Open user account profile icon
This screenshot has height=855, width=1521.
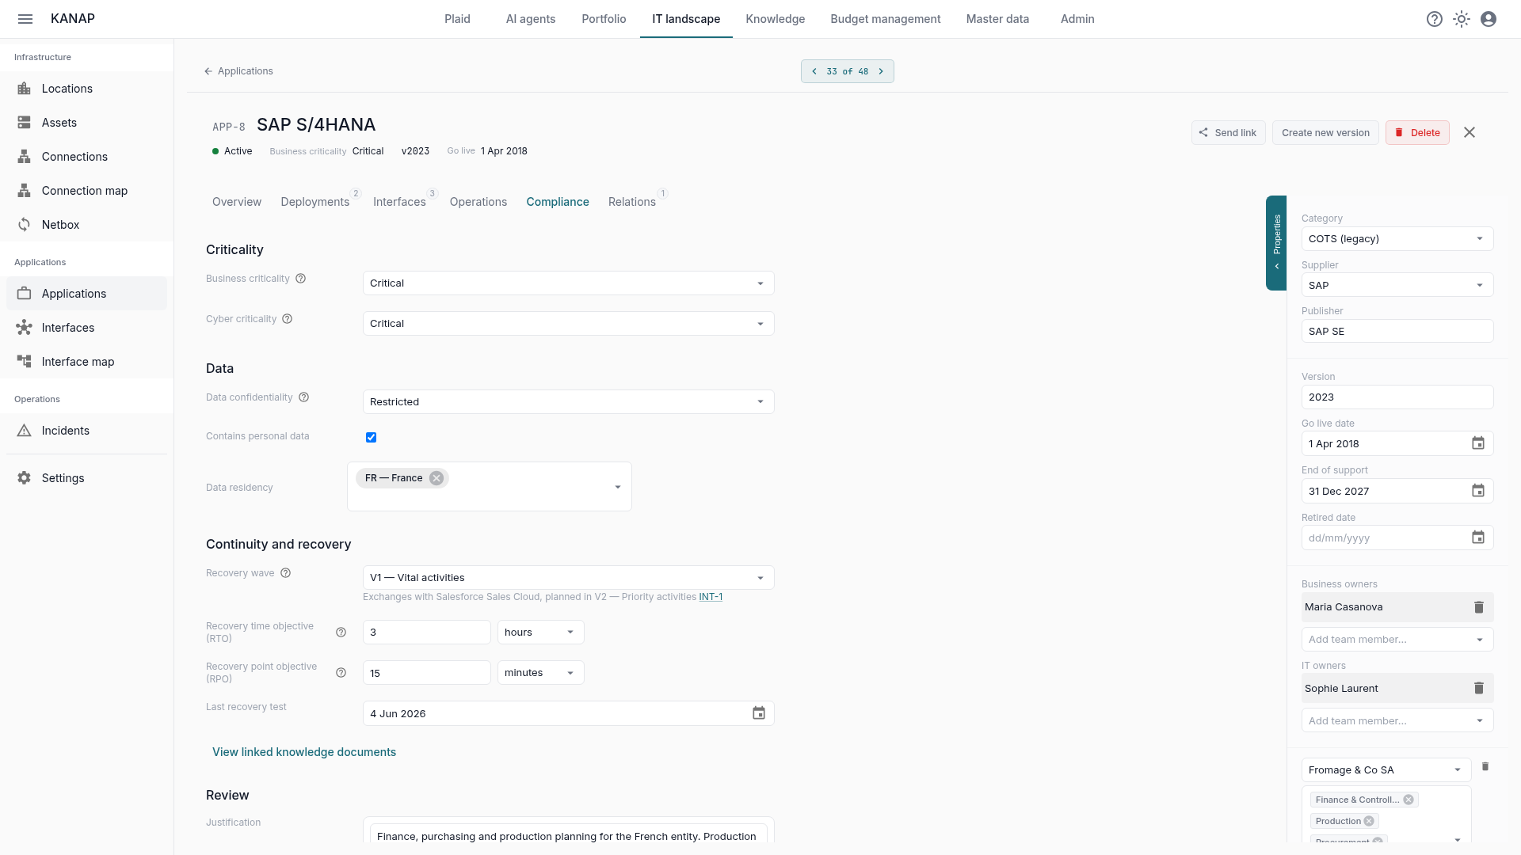(1489, 19)
